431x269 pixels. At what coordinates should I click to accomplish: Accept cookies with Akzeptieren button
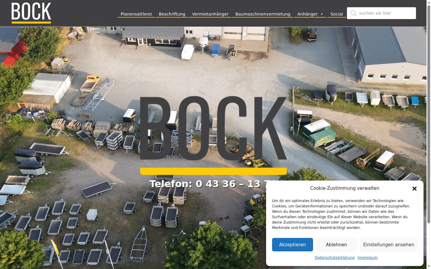[x=292, y=244]
